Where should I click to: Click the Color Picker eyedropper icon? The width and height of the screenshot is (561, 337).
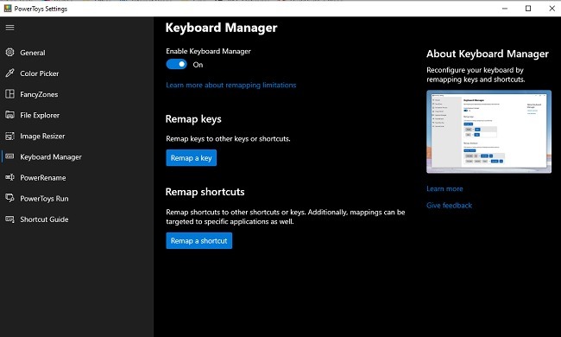[9, 73]
